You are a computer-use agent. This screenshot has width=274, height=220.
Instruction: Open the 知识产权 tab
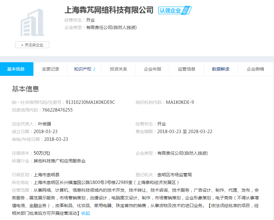click(84, 69)
